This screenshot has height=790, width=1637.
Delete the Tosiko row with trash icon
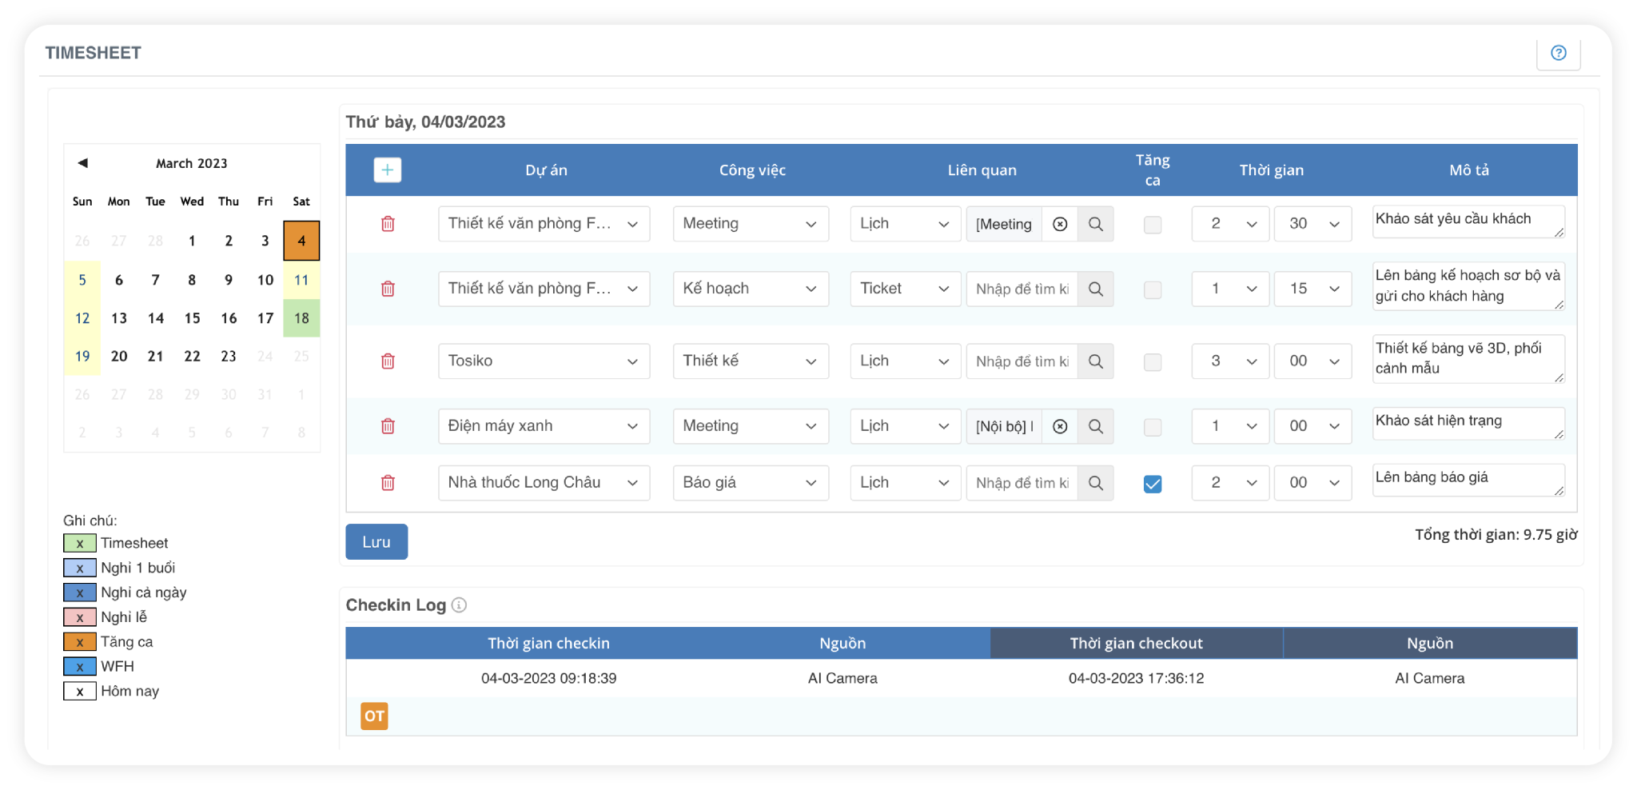tap(388, 361)
